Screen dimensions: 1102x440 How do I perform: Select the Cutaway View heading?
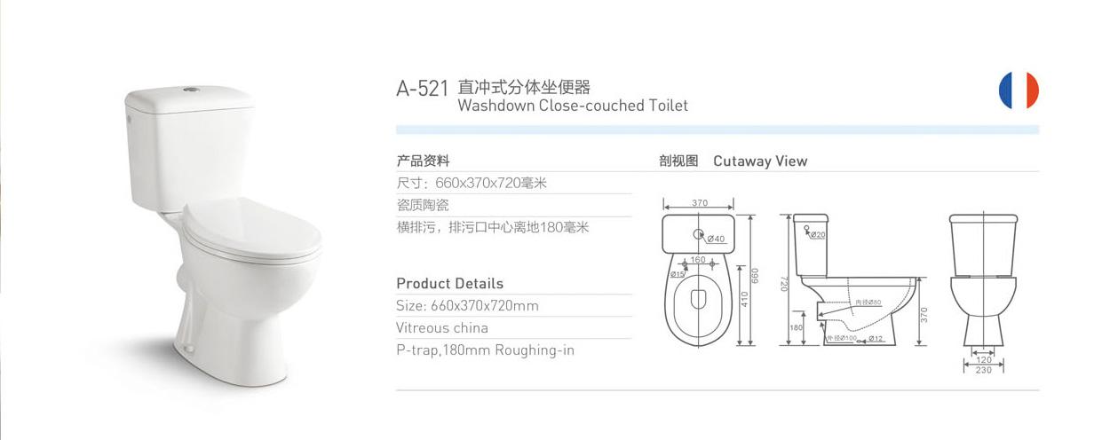tap(760, 161)
